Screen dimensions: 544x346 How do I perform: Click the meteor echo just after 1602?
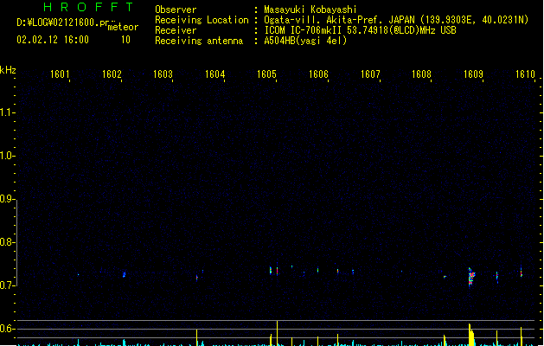(125, 274)
